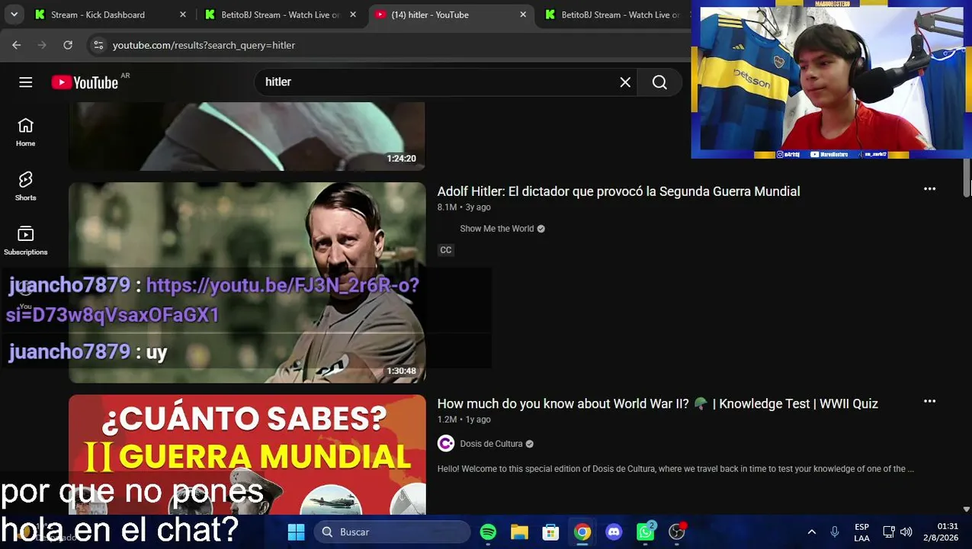Click the 1.2M views 1y ago text
Screen dimensions: 972x549
pyautogui.click(x=464, y=419)
